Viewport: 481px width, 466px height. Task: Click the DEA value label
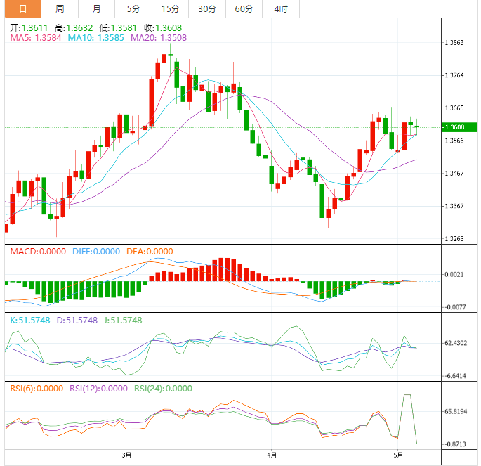(150, 251)
